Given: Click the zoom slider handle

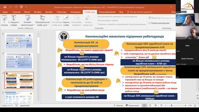Looking at the screenshot, I should click(x=171, y=105).
